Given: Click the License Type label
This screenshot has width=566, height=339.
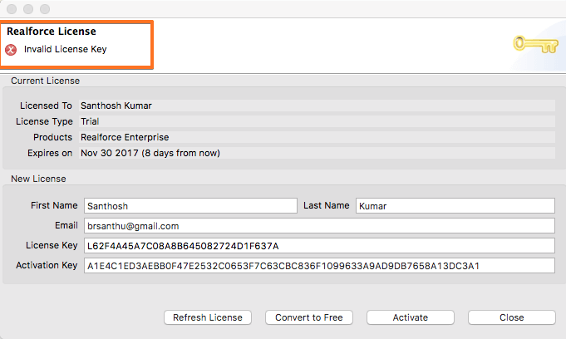Looking at the screenshot, I should [44, 121].
